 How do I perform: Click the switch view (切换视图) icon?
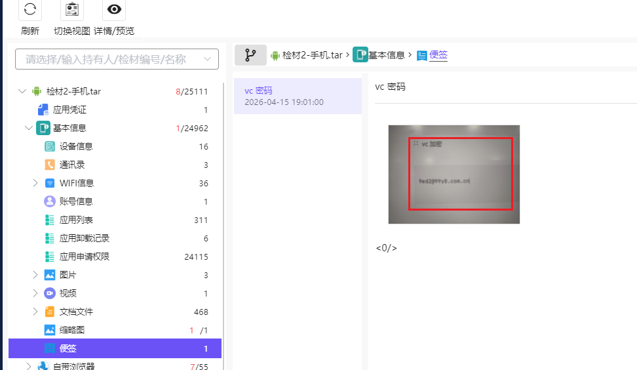click(x=72, y=10)
